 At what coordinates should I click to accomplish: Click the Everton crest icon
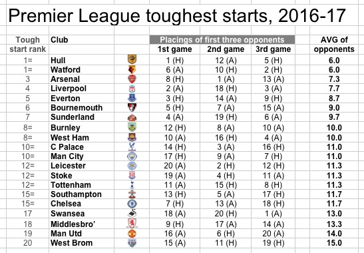click(132, 98)
